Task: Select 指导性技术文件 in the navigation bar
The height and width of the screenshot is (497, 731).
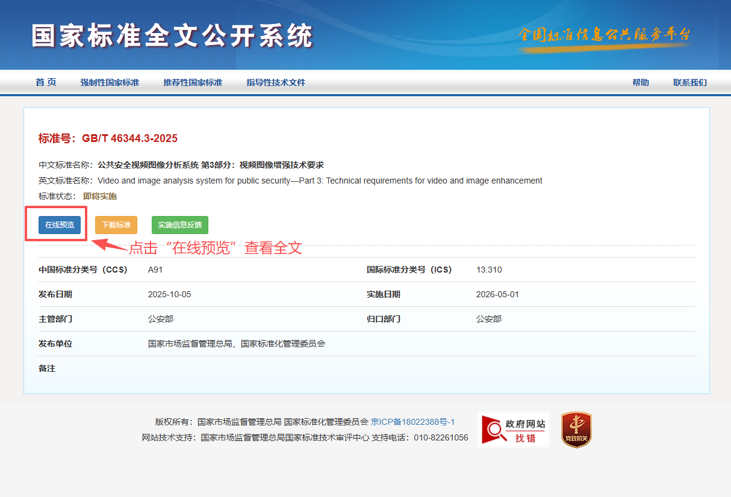Action: pyautogui.click(x=276, y=82)
